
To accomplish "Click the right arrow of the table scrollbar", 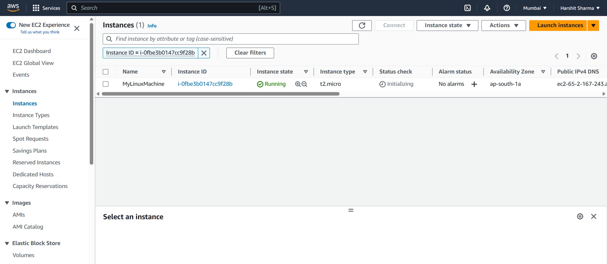I will [604, 94].
